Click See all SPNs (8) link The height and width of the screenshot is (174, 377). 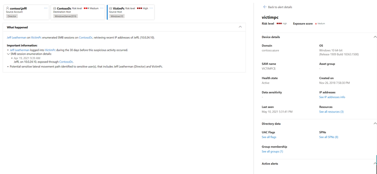(x=328, y=137)
